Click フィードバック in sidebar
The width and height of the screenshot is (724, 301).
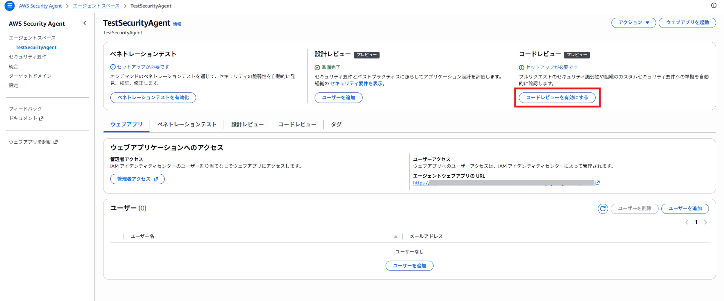click(x=25, y=109)
